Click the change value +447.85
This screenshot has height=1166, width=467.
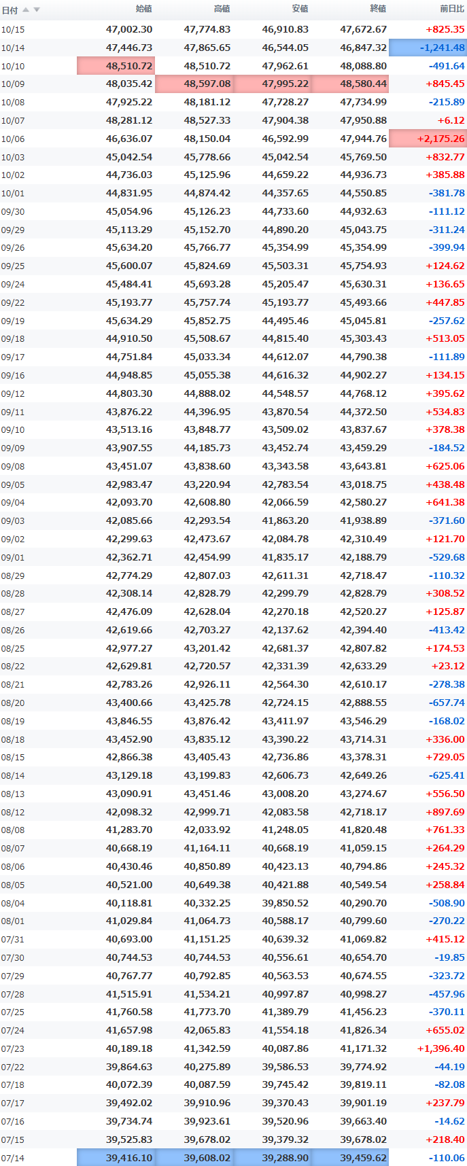coord(445,302)
